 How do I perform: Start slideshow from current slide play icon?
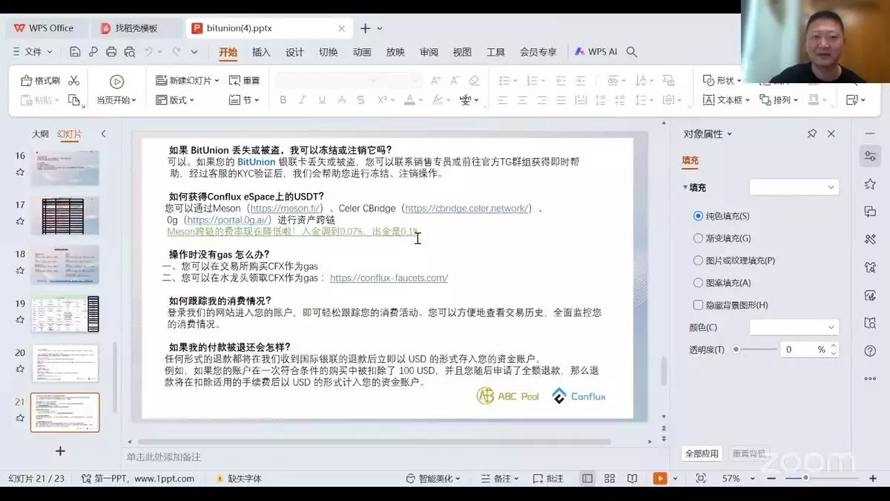point(116,82)
